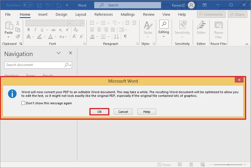This screenshot has height=168, width=251.
Task: Go to the Mailings tab
Action: 128,14
